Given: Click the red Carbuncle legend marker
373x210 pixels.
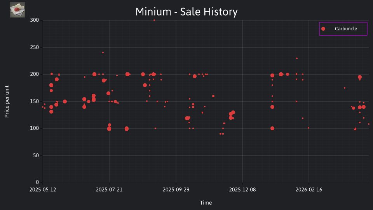Looking at the screenshot, I should point(323,29).
